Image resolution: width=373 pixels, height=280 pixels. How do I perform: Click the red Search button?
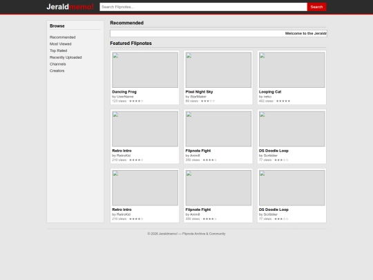tap(316, 7)
